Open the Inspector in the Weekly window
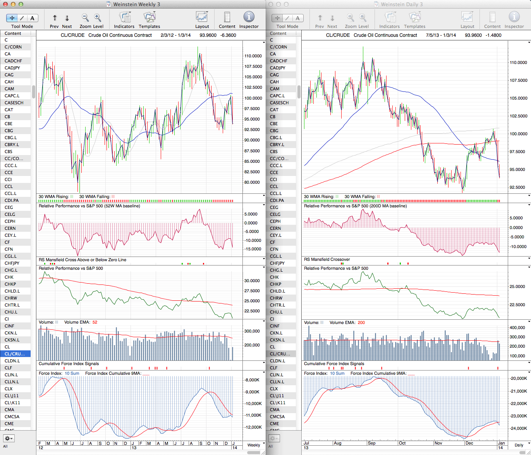Viewport: 531px width, 455px height. pyautogui.click(x=249, y=18)
